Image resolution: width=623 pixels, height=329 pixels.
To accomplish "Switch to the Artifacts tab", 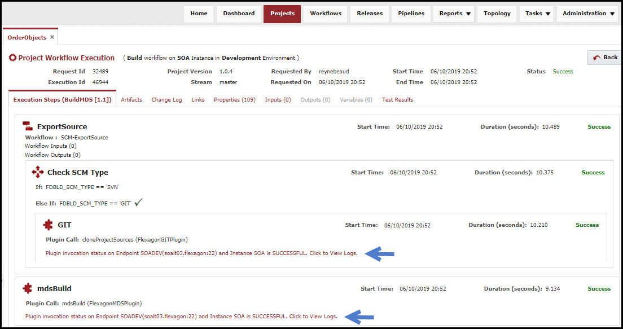I will point(131,100).
